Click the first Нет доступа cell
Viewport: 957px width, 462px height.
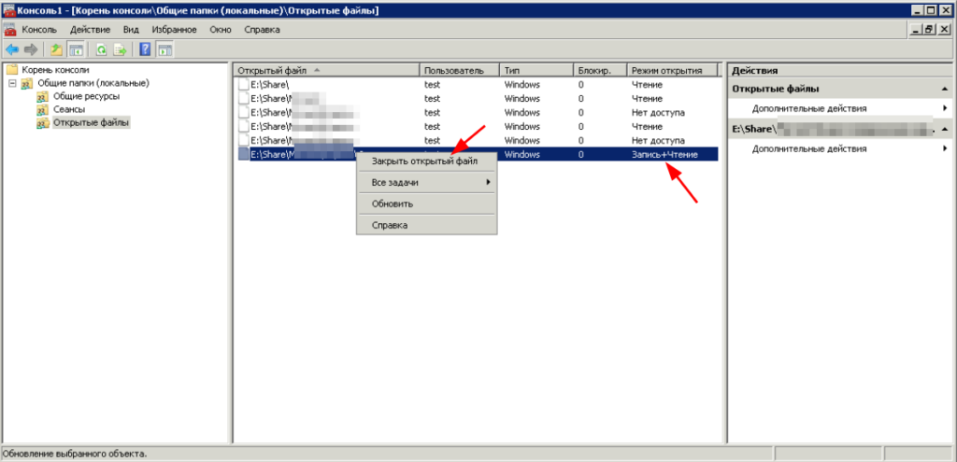658,113
